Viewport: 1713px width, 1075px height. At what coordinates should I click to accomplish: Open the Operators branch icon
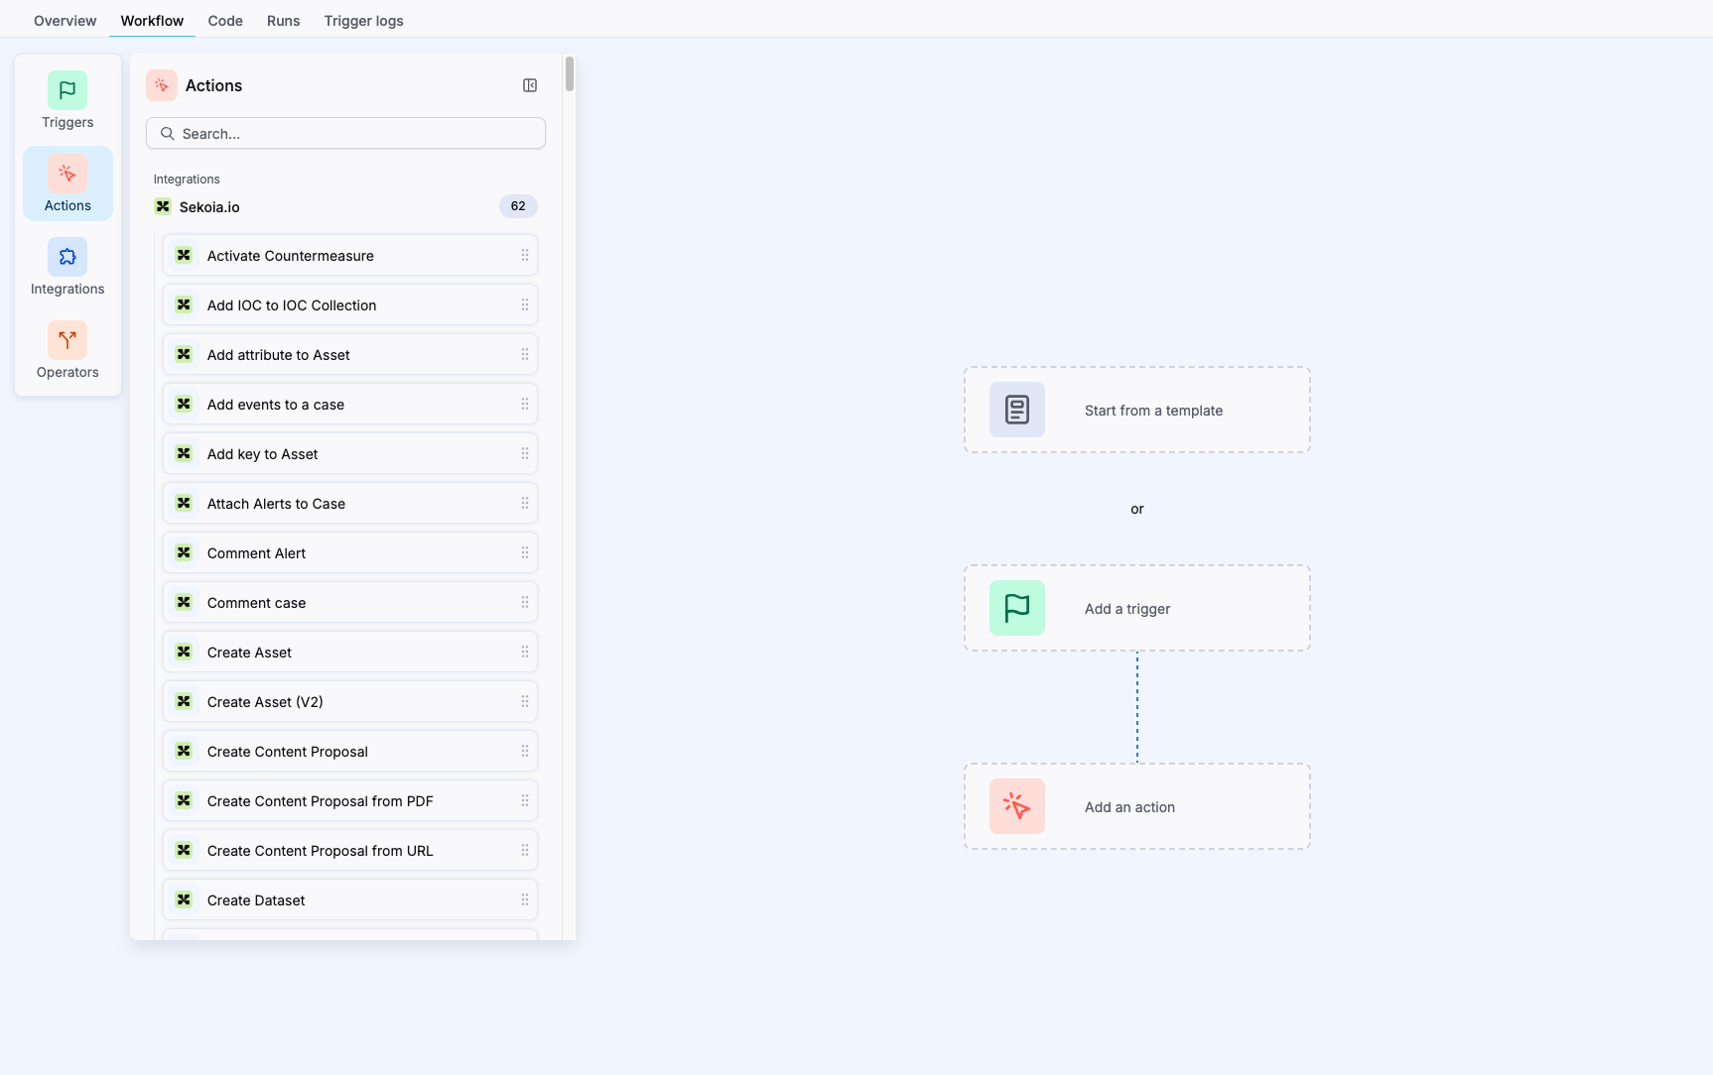pos(67,341)
